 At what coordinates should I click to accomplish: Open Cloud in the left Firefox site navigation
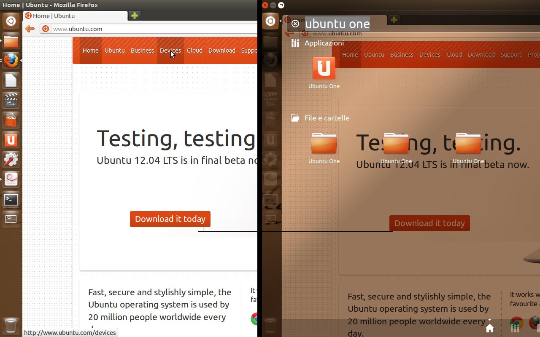coord(194,51)
